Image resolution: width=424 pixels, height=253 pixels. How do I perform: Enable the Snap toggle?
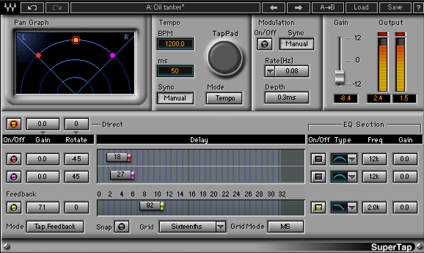tap(122, 227)
